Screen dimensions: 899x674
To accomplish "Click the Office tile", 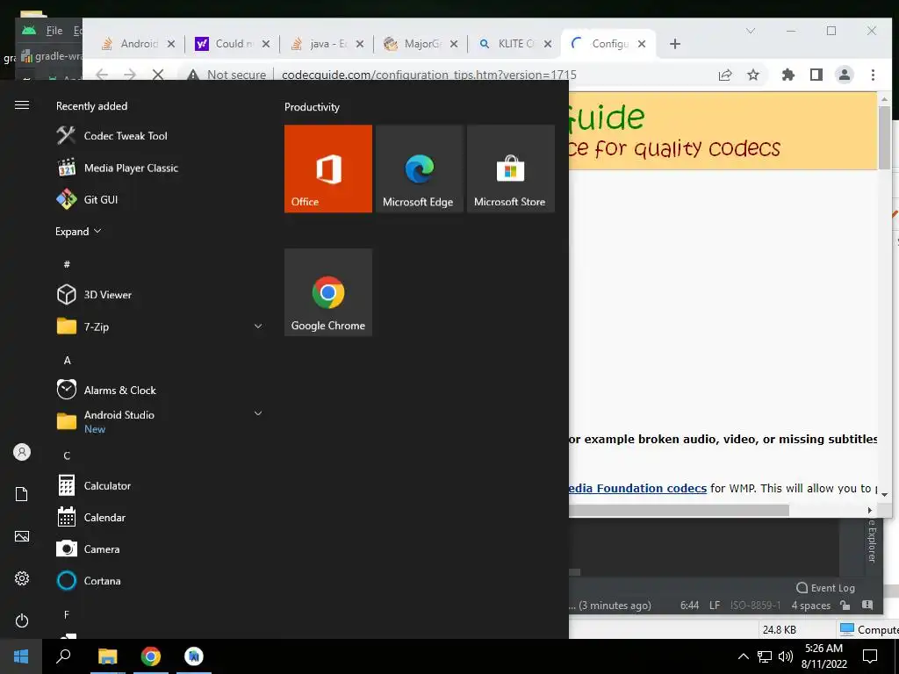I will [328, 168].
